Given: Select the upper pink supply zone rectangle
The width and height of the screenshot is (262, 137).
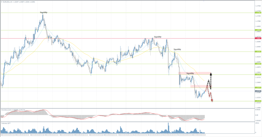Looking at the screenshot, I should coord(195,73).
